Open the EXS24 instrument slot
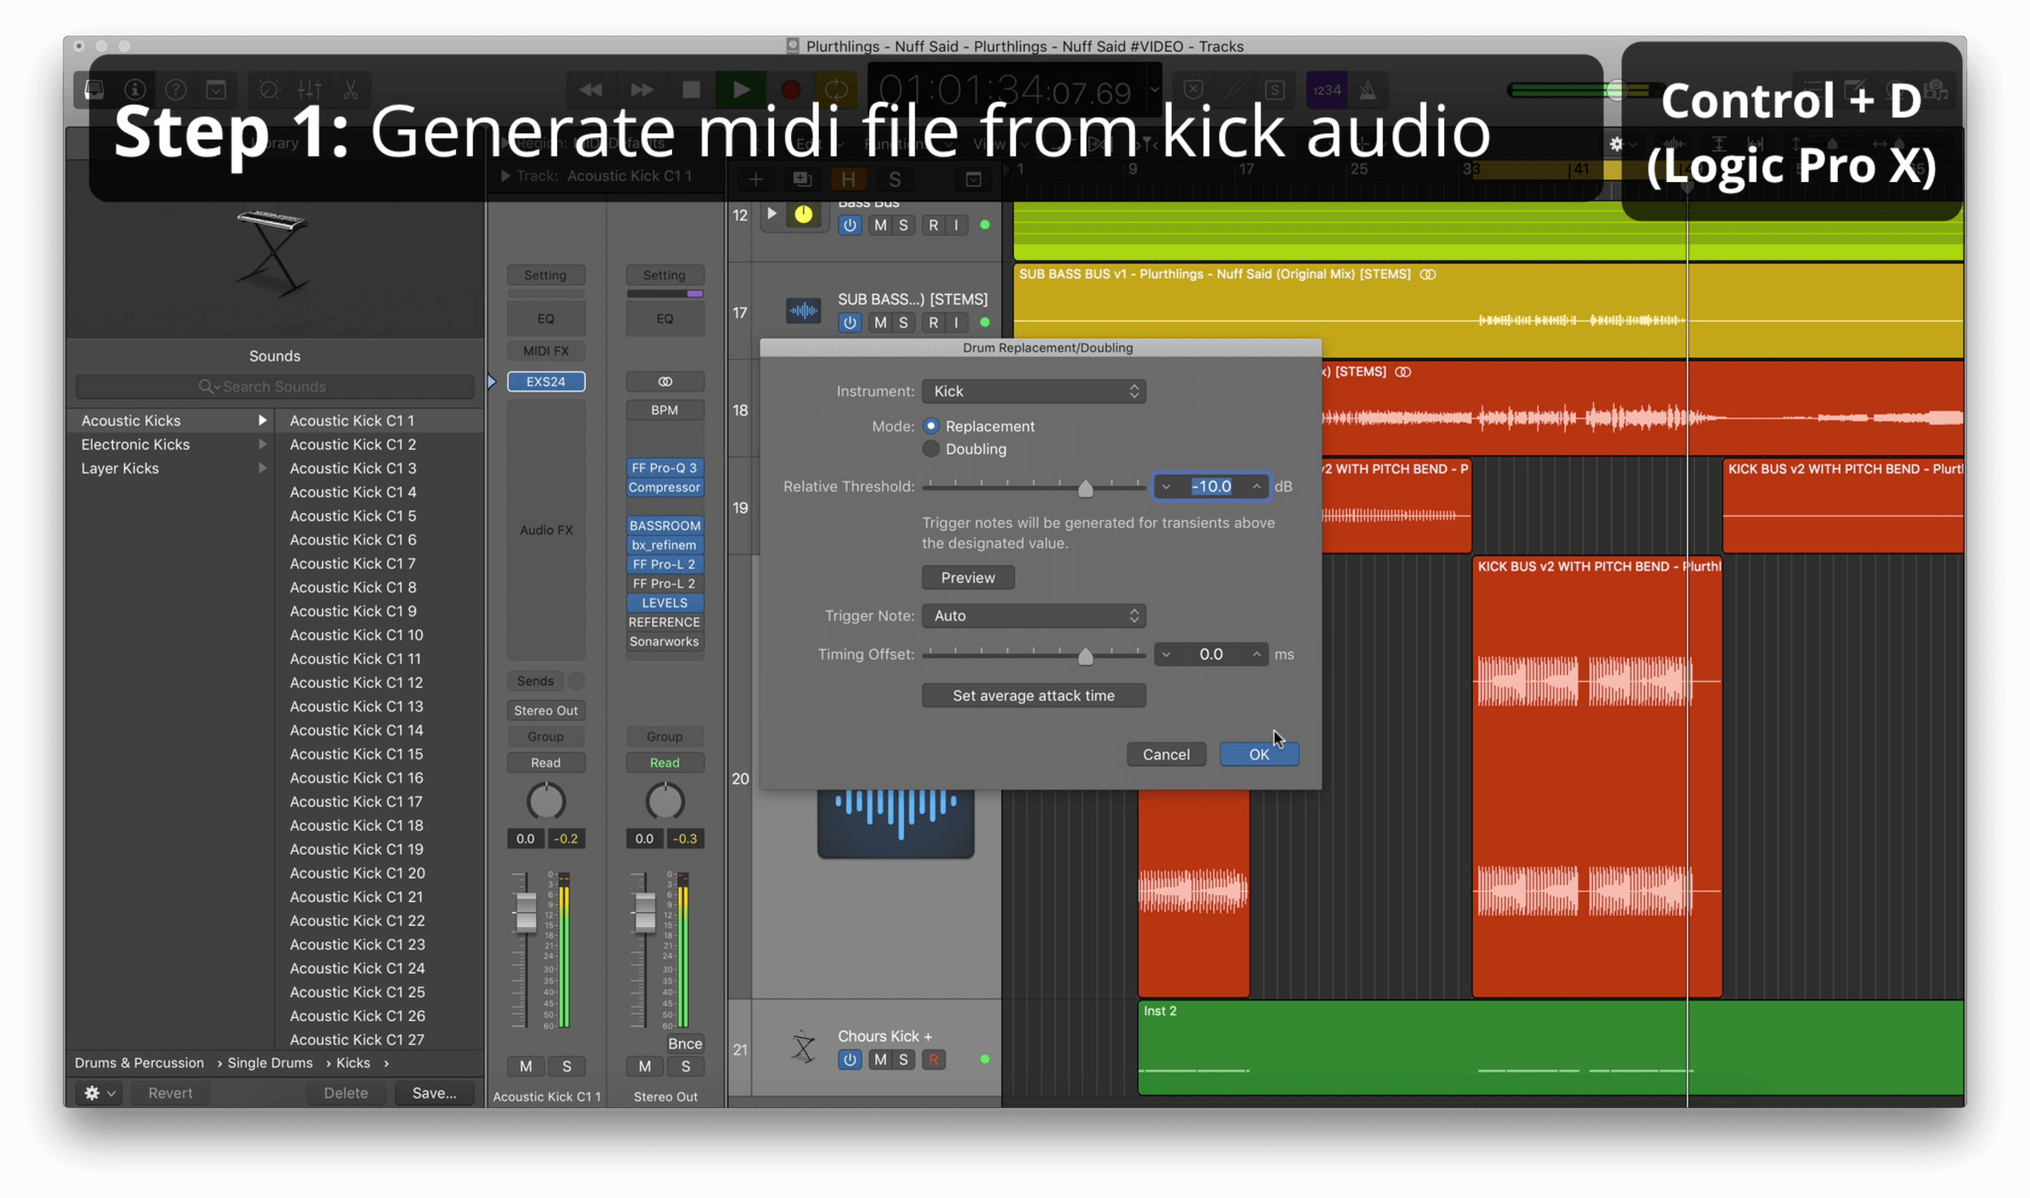The height and width of the screenshot is (1198, 2030). pyautogui.click(x=546, y=381)
